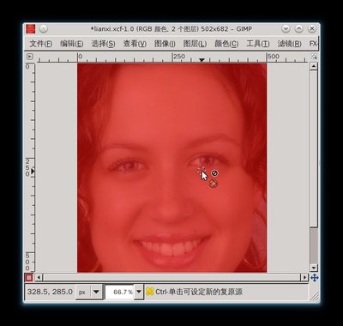Click the 66.7% zoom input field
This screenshot has width=343, height=326.
(119, 292)
